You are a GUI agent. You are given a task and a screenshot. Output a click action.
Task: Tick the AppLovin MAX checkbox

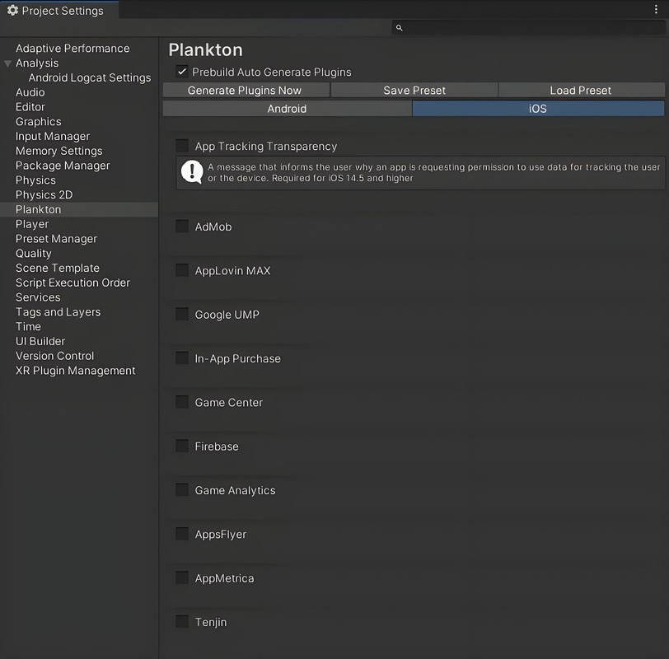coord(182,270)
